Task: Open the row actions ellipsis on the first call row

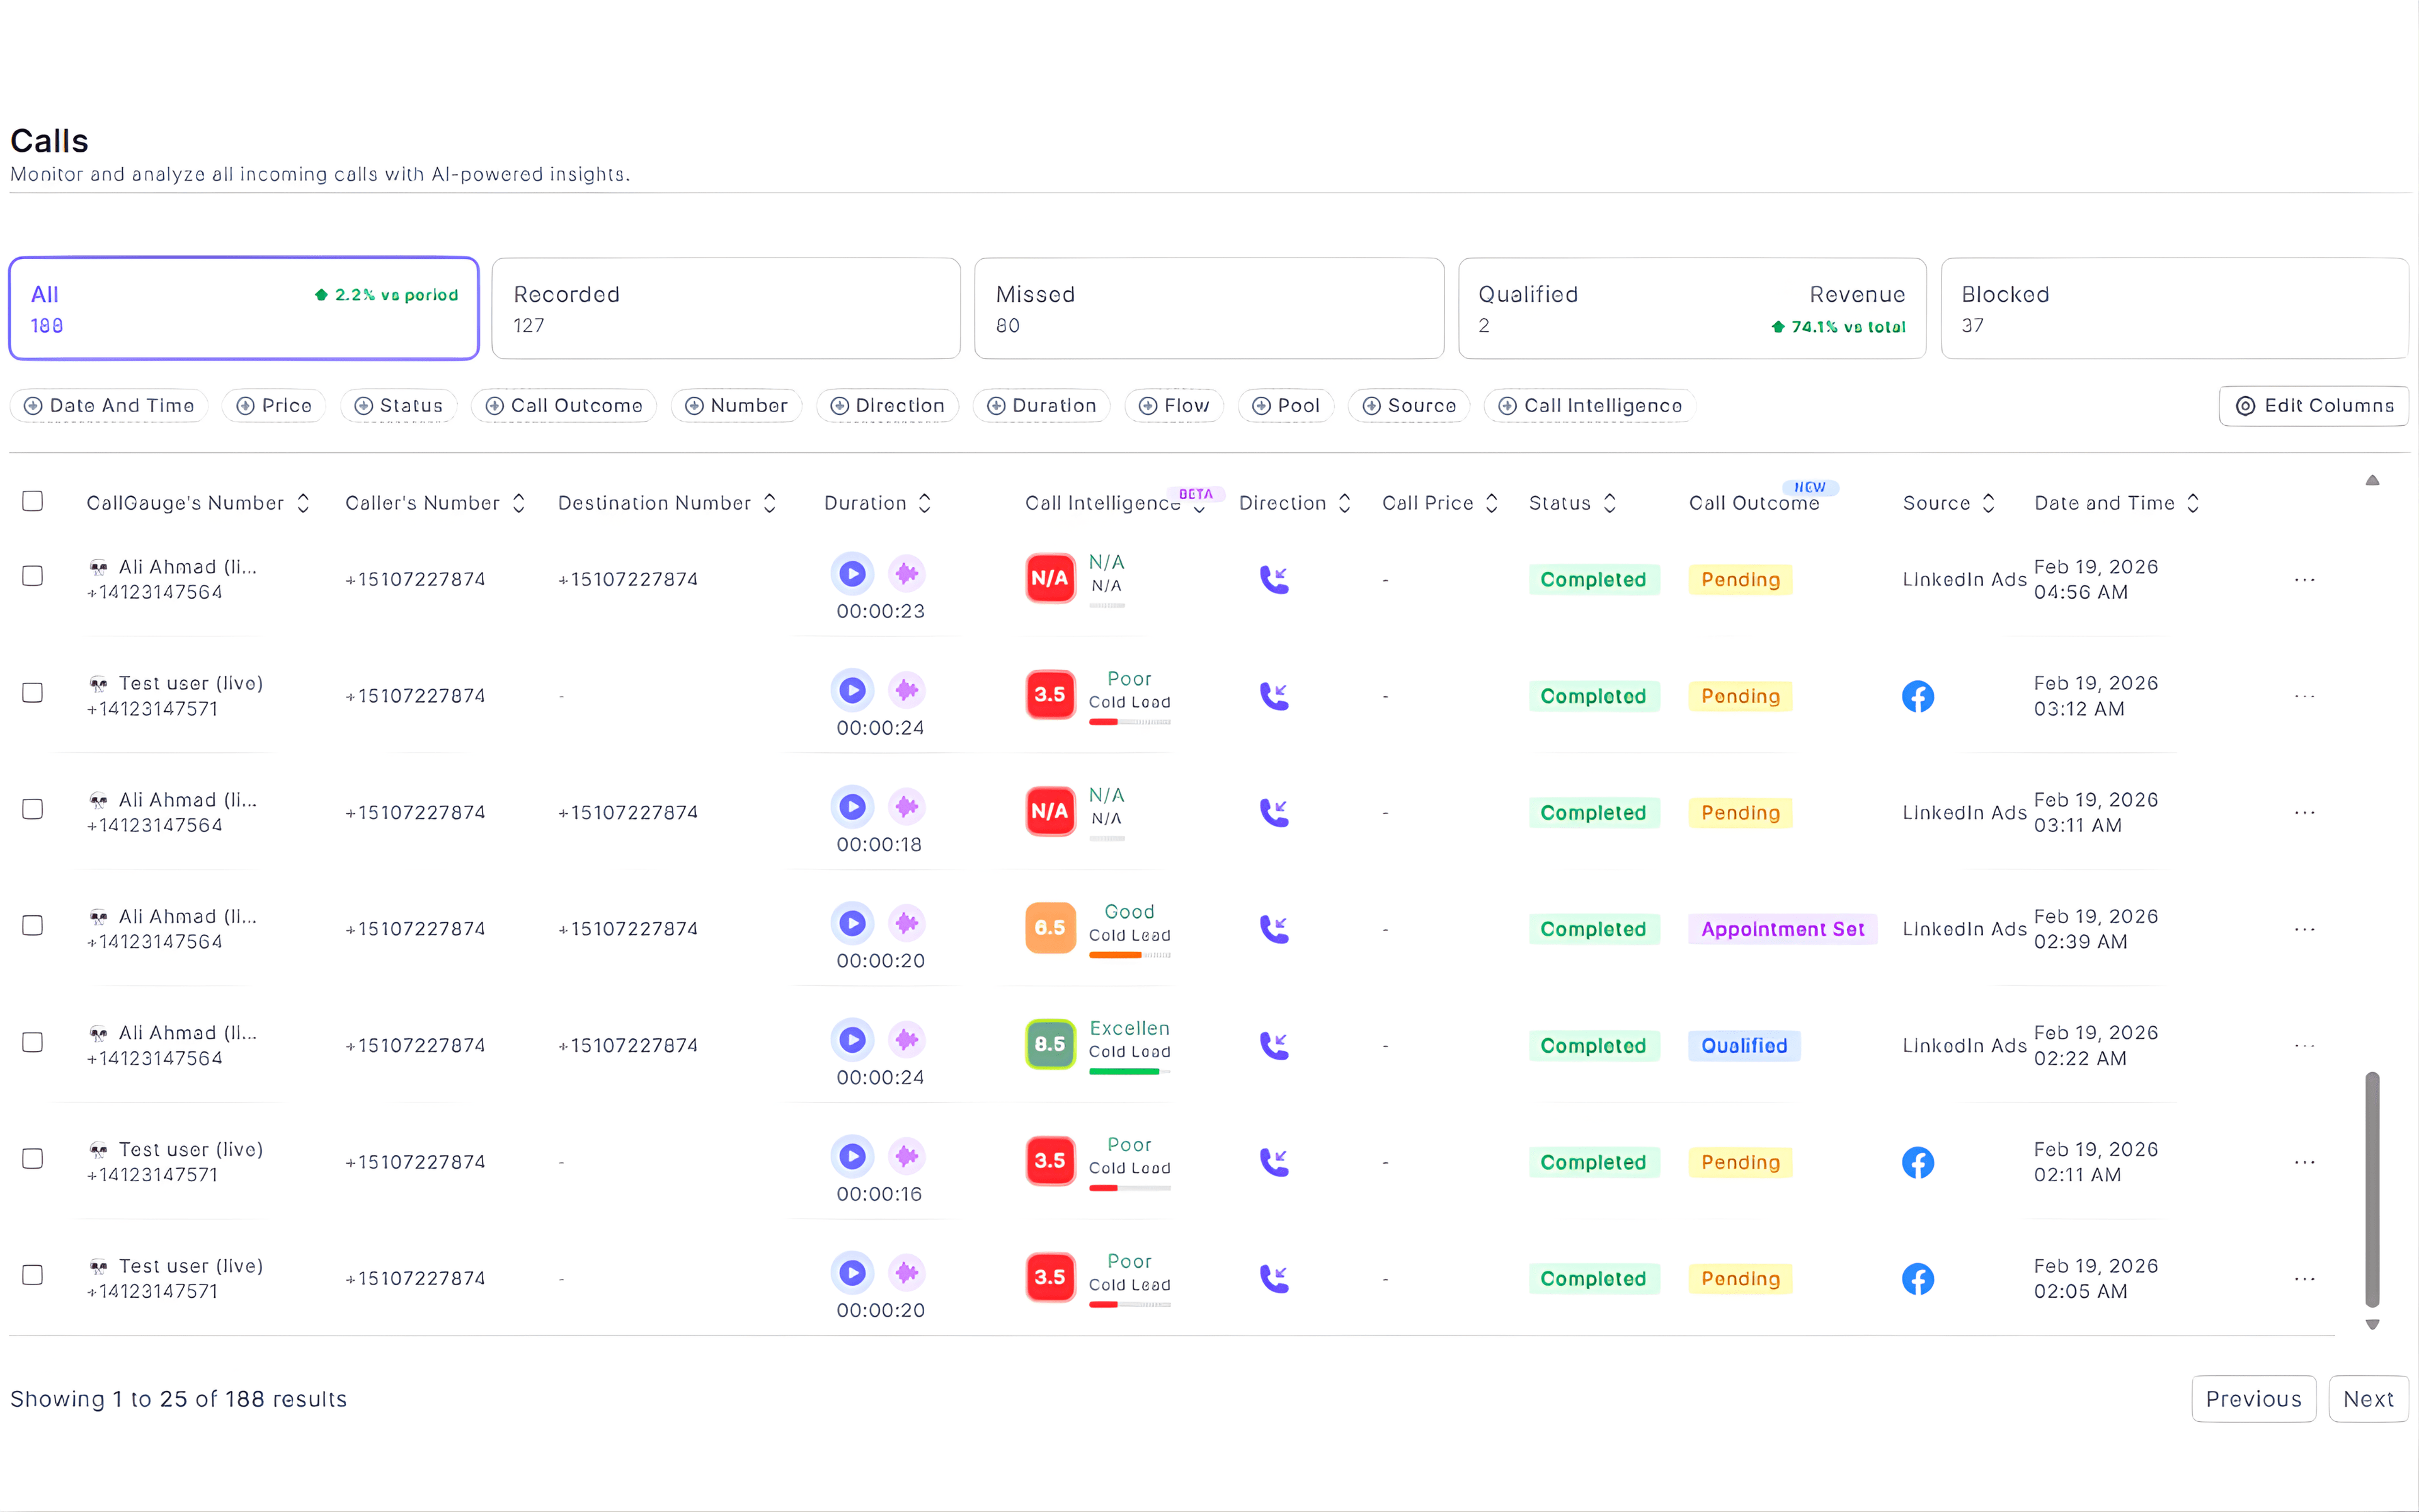Action: point(2305,579)
